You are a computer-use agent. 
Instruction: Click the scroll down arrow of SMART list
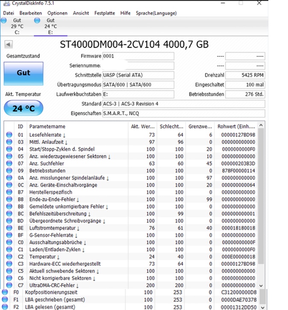point(261,286)
